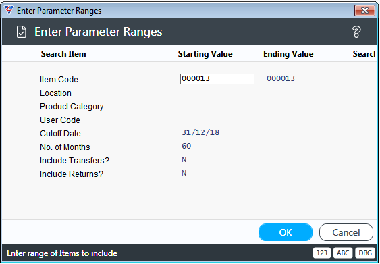Viewport: 380px width, 264px height.
Task: Toggle the 123 numeric keypad indicator
Action: click(x=321, y=253)
